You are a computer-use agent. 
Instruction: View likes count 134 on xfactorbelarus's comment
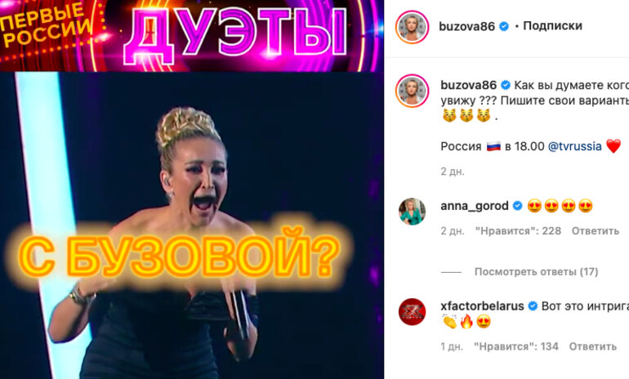click(516, 346)
